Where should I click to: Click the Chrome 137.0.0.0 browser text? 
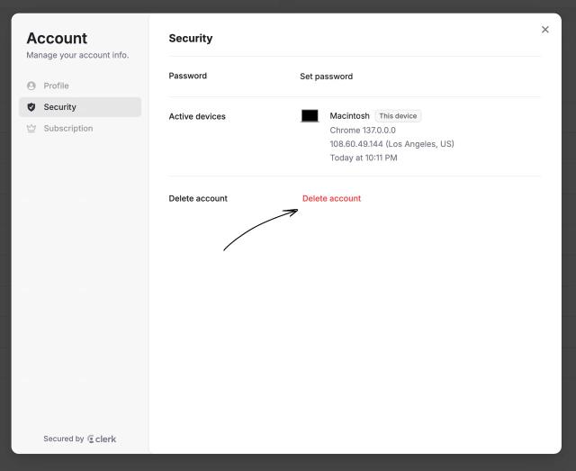pyautogui.click(x=363, y=131)
